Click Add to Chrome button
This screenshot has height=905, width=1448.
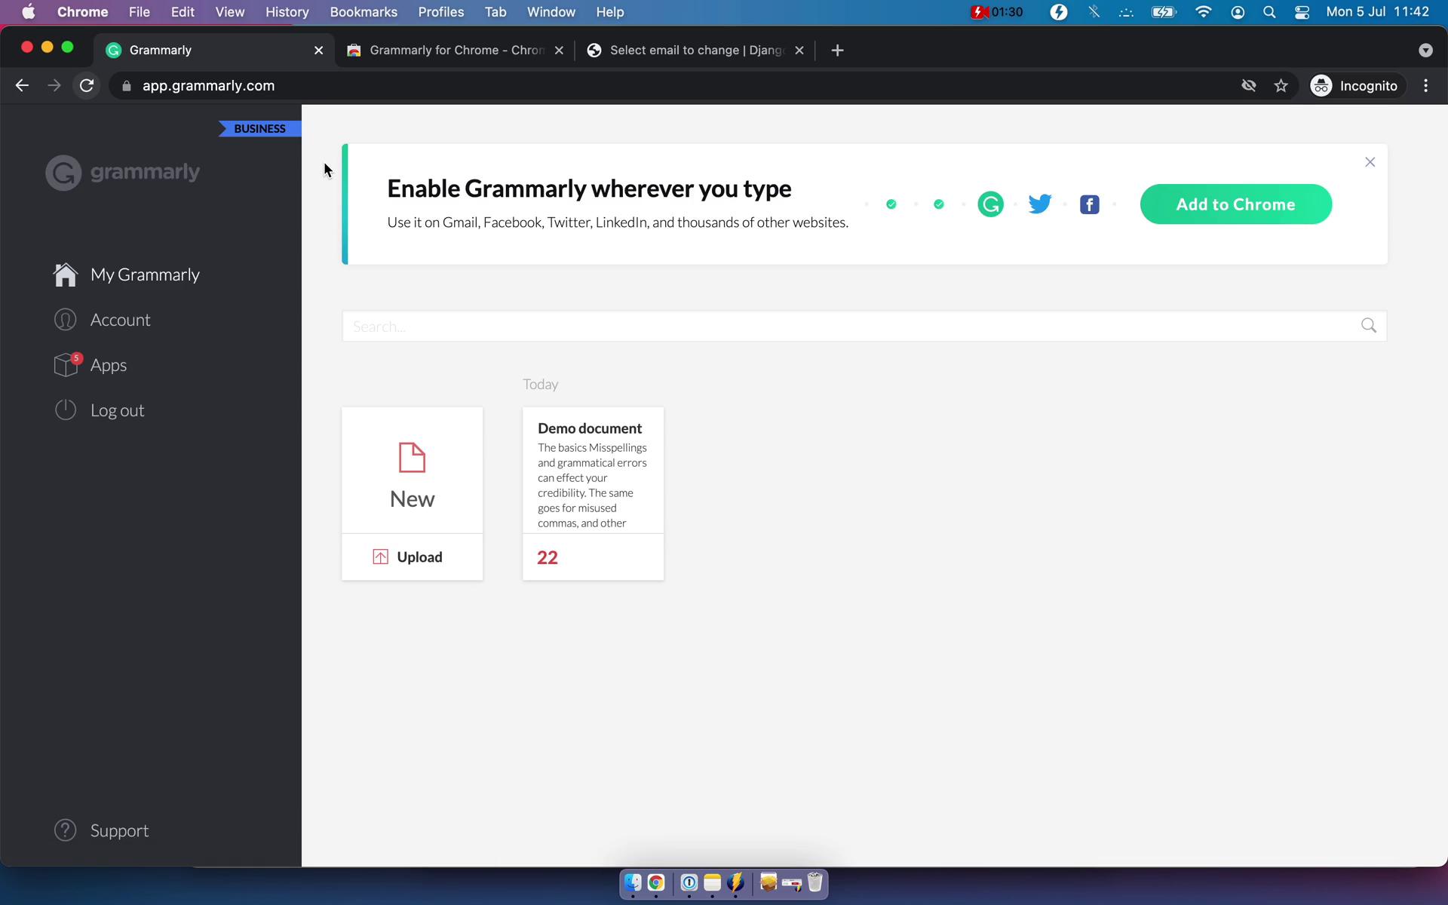pyautogui.click(x=1235, y=204)
